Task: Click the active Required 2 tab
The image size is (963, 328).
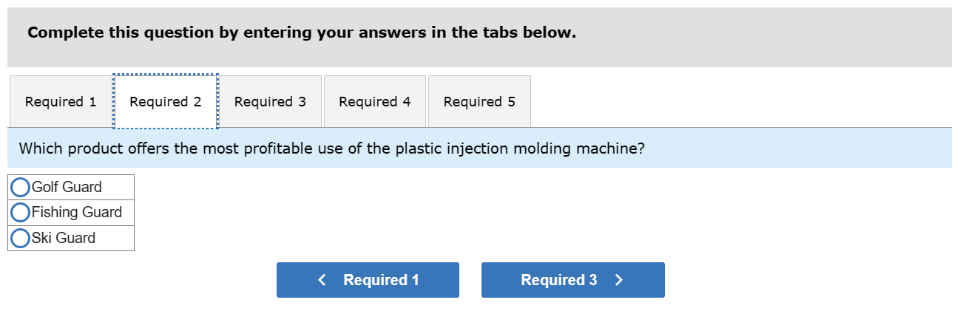Action: point(166,102)
